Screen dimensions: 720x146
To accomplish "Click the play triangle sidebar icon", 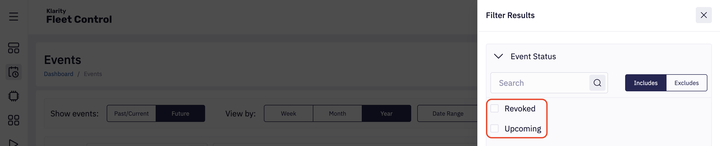I will click(13, 143).
